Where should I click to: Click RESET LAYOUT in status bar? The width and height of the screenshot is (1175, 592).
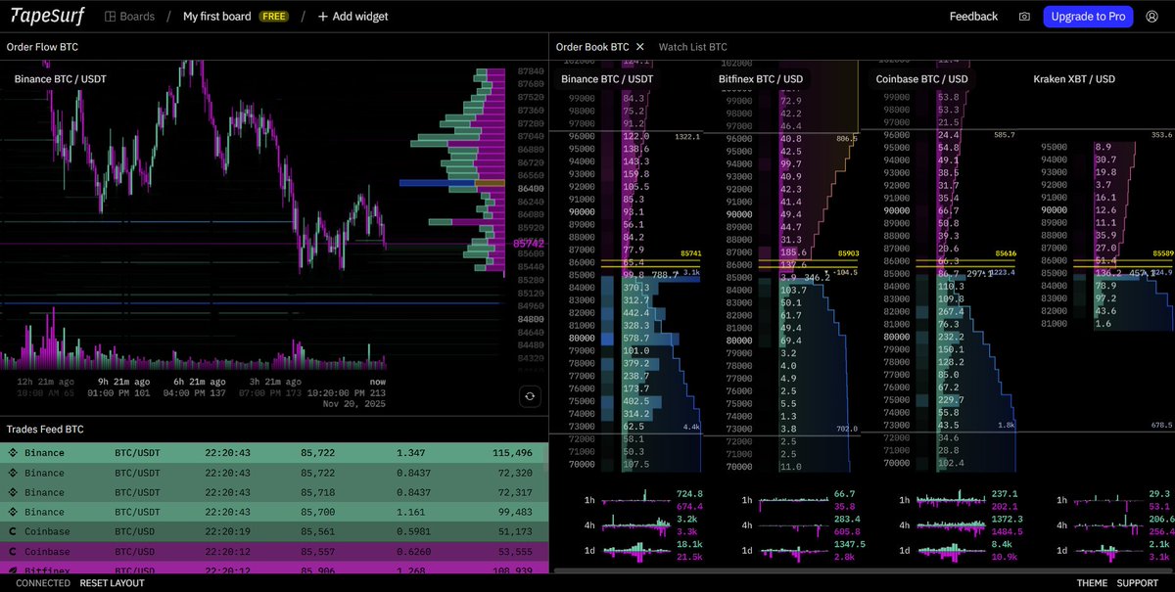(x=112, y=583)
